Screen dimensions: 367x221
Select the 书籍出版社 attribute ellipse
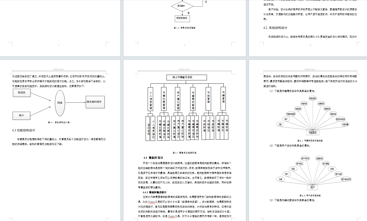coord(313,98)
